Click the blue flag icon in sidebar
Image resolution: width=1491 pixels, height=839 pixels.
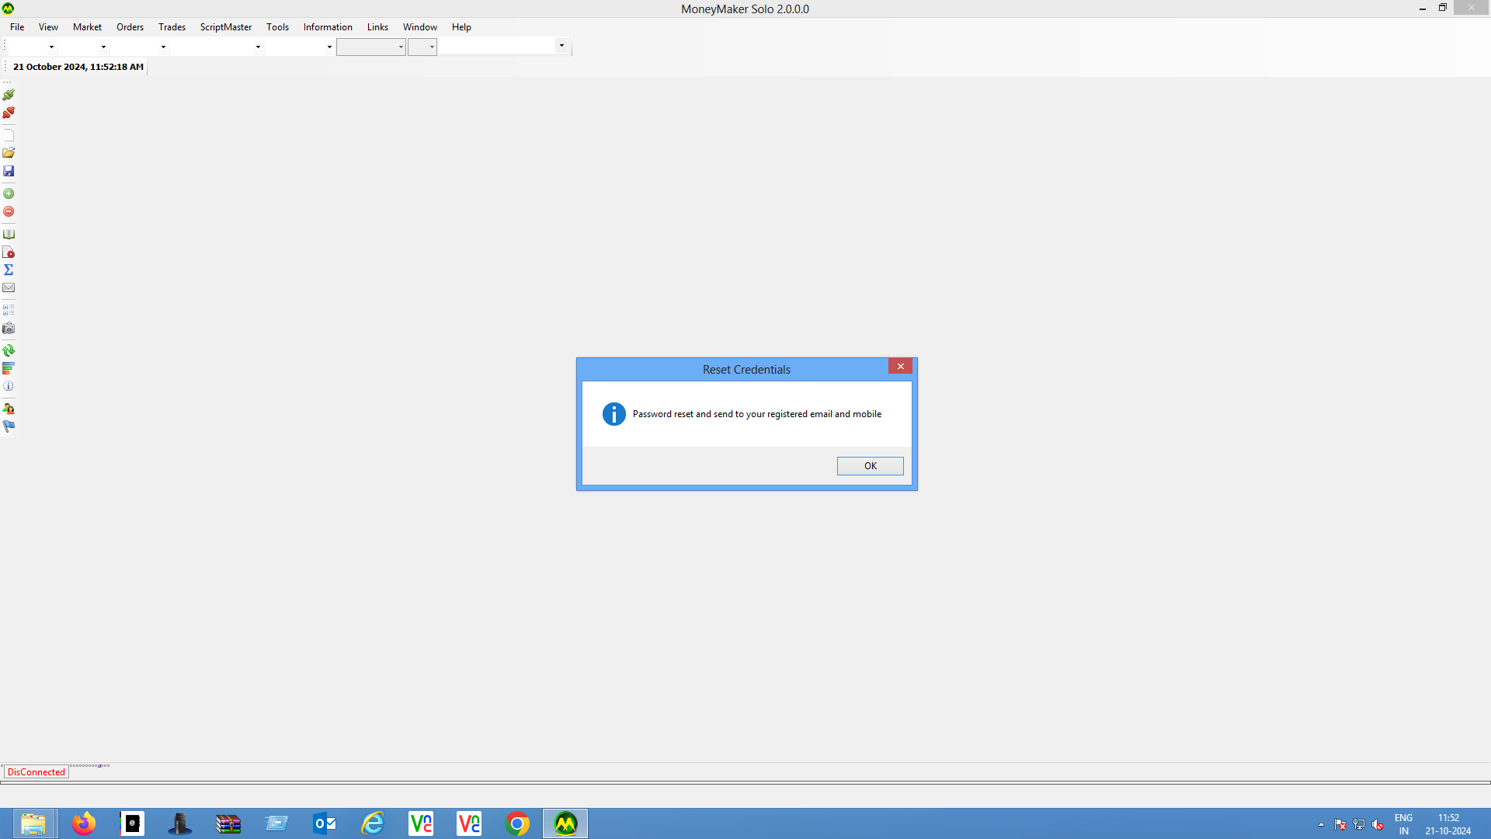[x=9, y=426]
